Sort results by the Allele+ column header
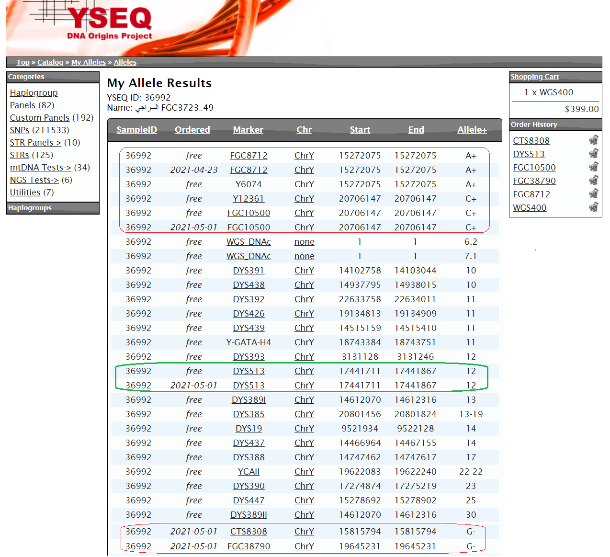Image resolution: width=610 pixels, height=557 pixels. click(472, 130)
